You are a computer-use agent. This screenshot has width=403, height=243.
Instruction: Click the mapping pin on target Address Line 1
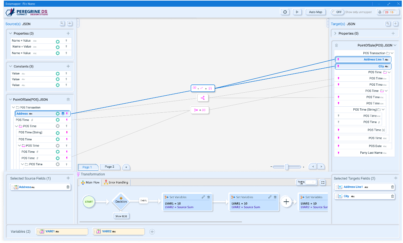point(338,60)
